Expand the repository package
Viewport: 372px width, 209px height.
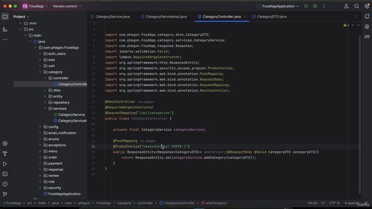click(45, 102)
